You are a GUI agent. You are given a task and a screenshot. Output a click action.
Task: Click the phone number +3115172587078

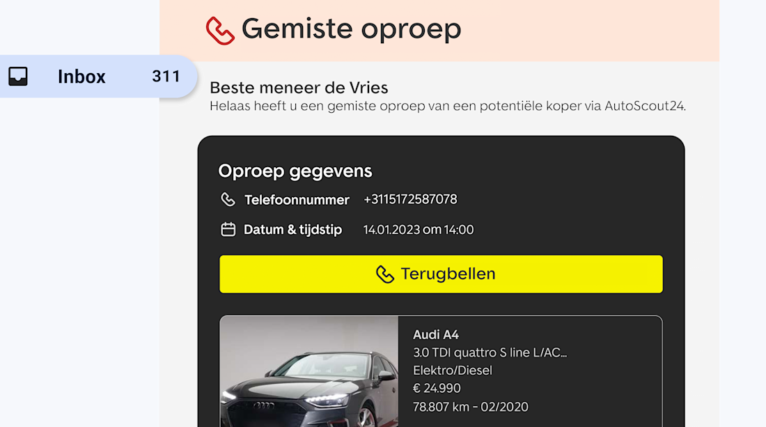coord(410,199)
